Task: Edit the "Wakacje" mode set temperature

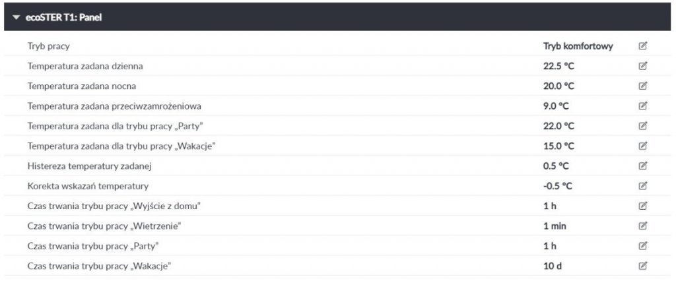Action: (x=642, y=146)
